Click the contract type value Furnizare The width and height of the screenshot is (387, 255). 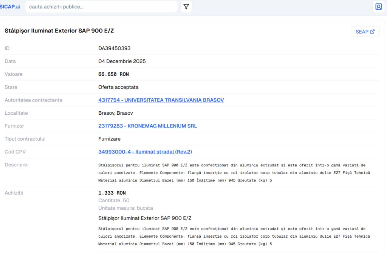click(x=110, y=139)
